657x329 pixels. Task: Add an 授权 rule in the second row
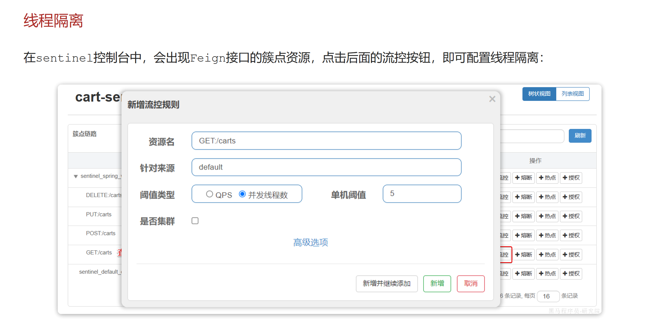coord(571,197)
